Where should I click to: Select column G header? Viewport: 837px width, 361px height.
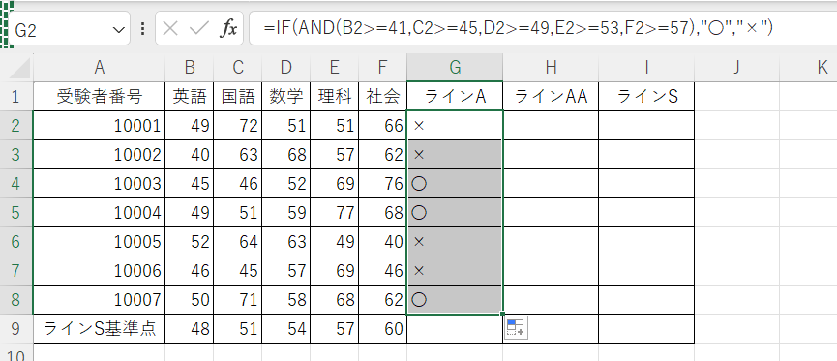coord(455,68)
